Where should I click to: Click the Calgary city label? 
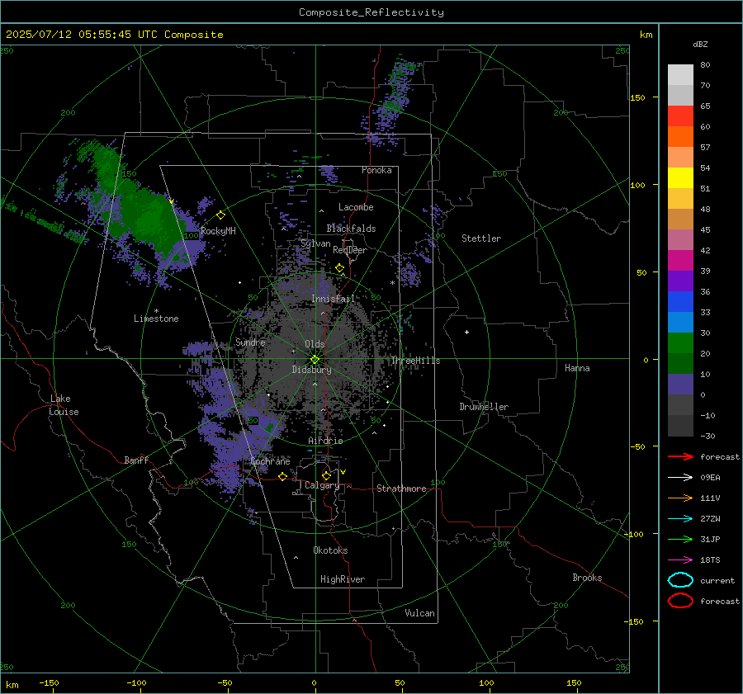[x=322, y=485]
